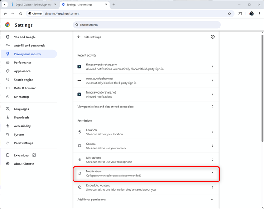Open filmora.wondershare.com site details arrow
The image size is (264, 209).
tap(213, 67)
